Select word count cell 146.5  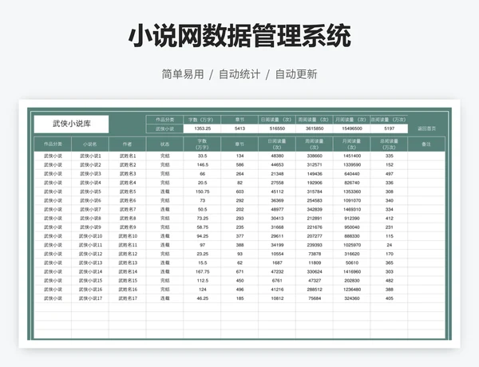(202, 165)
